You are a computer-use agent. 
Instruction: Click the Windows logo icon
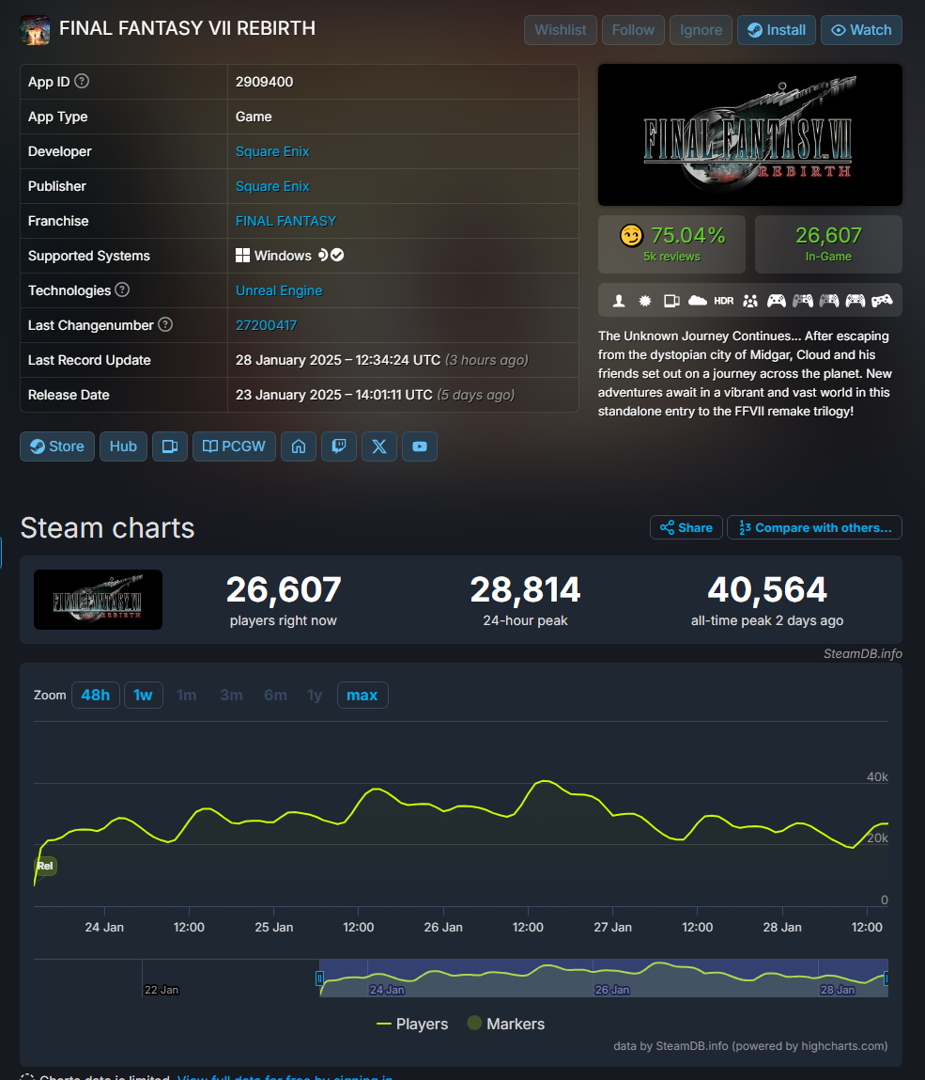coord(242,256)
